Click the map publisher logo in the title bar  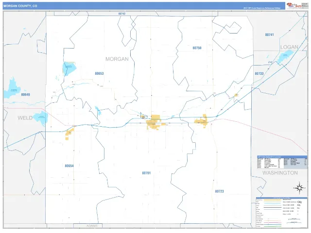point(294,6)
